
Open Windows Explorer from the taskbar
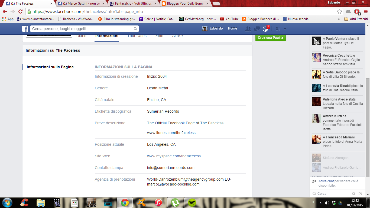pyautogui.click(x=41, y=203)
